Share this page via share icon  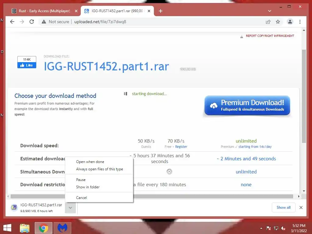[x=268, y=22]
